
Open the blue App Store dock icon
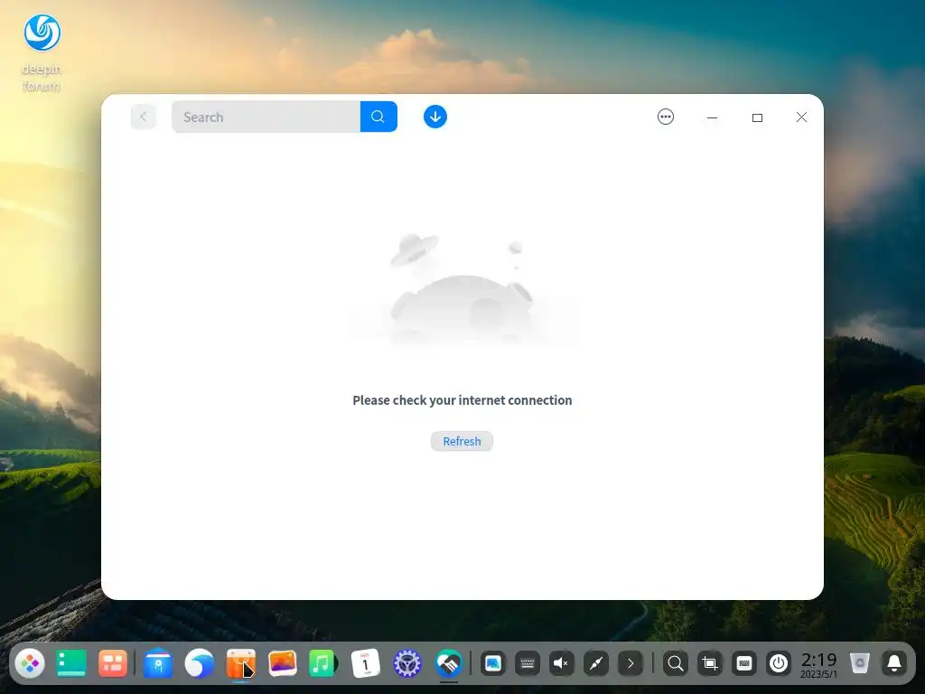tap(158, 664)
